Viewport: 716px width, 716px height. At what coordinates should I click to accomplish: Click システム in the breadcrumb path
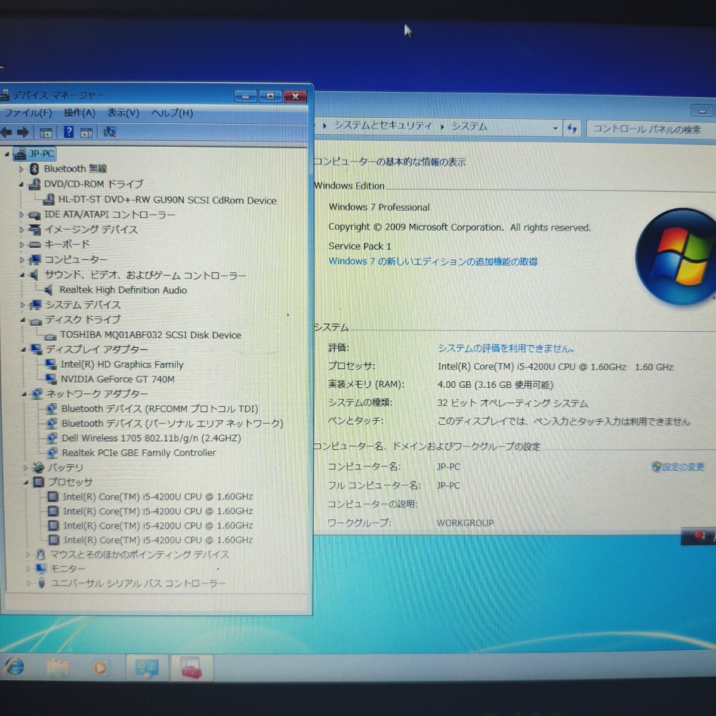(469, 126)
